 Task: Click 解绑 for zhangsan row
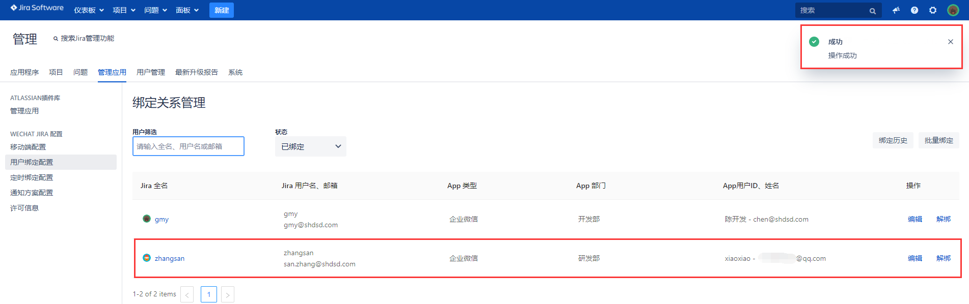943,258
